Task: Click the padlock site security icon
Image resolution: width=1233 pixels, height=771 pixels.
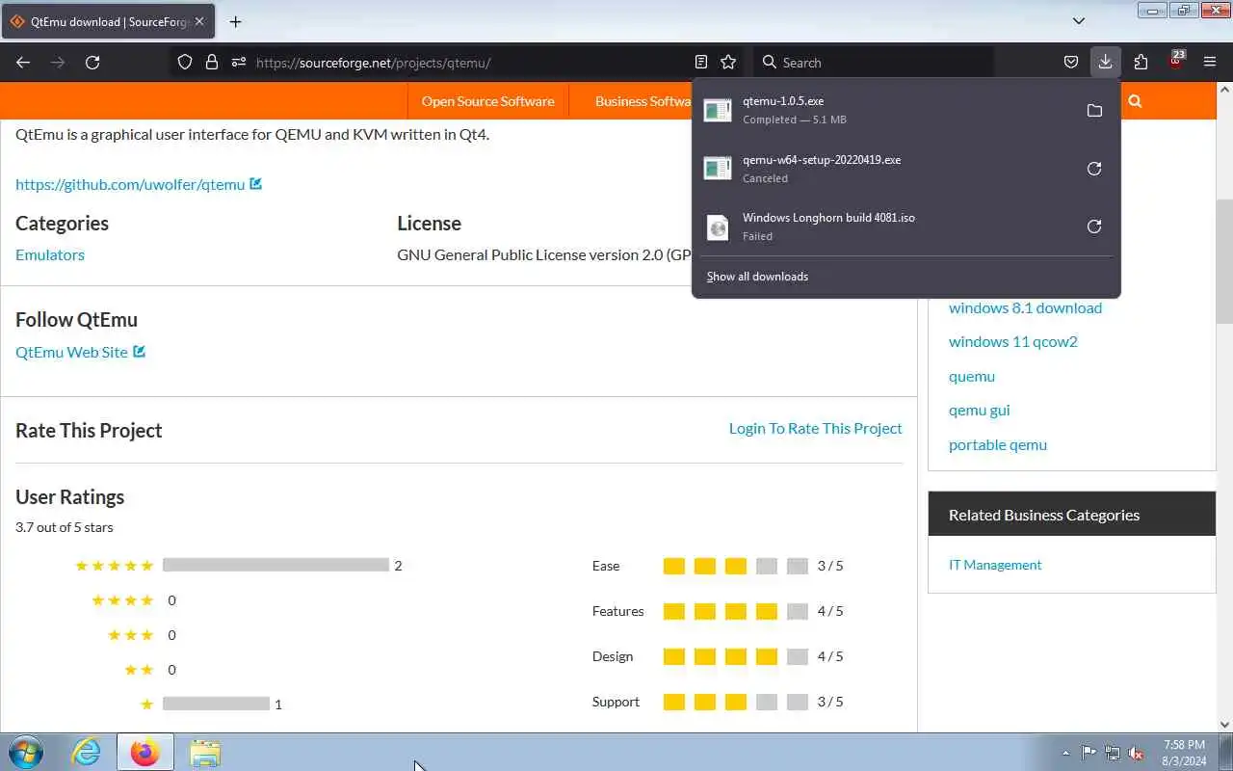Action: [212, 62]
